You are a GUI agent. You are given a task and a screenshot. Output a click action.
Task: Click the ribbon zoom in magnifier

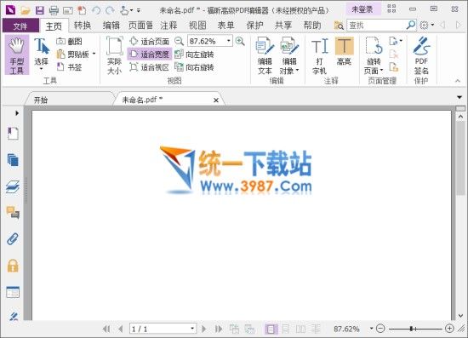(240, 41)
